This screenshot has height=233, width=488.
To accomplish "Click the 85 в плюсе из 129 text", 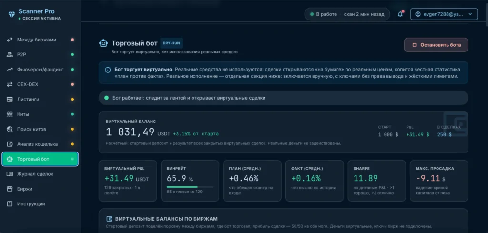I will coord(184,192).
